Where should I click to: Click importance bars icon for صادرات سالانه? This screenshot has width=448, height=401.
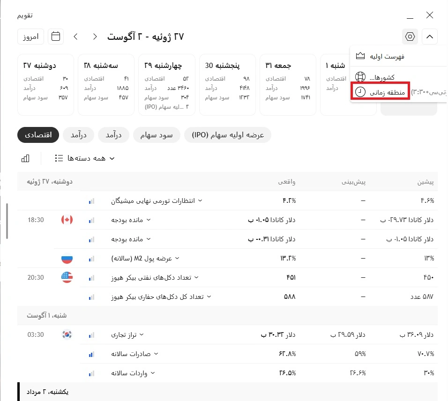pos(91,355)
